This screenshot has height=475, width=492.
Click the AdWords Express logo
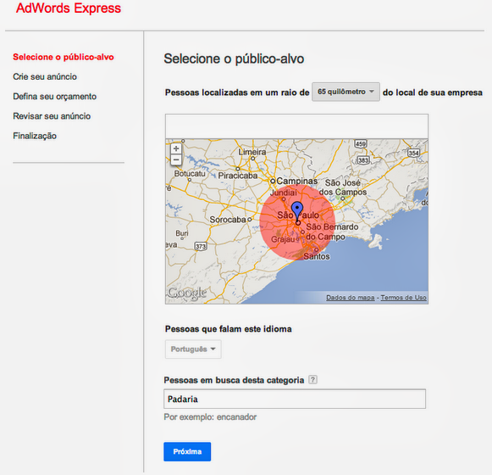69,8
